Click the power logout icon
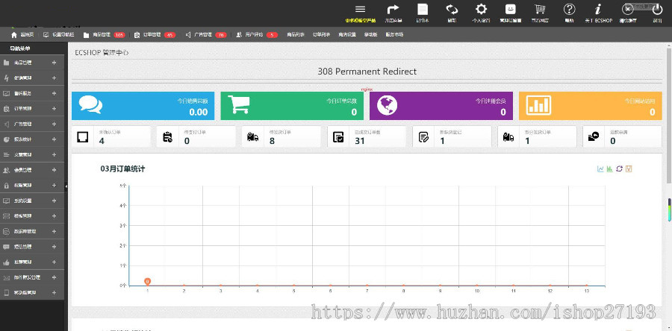Screen dimensions: 672x331 point(657,10)
